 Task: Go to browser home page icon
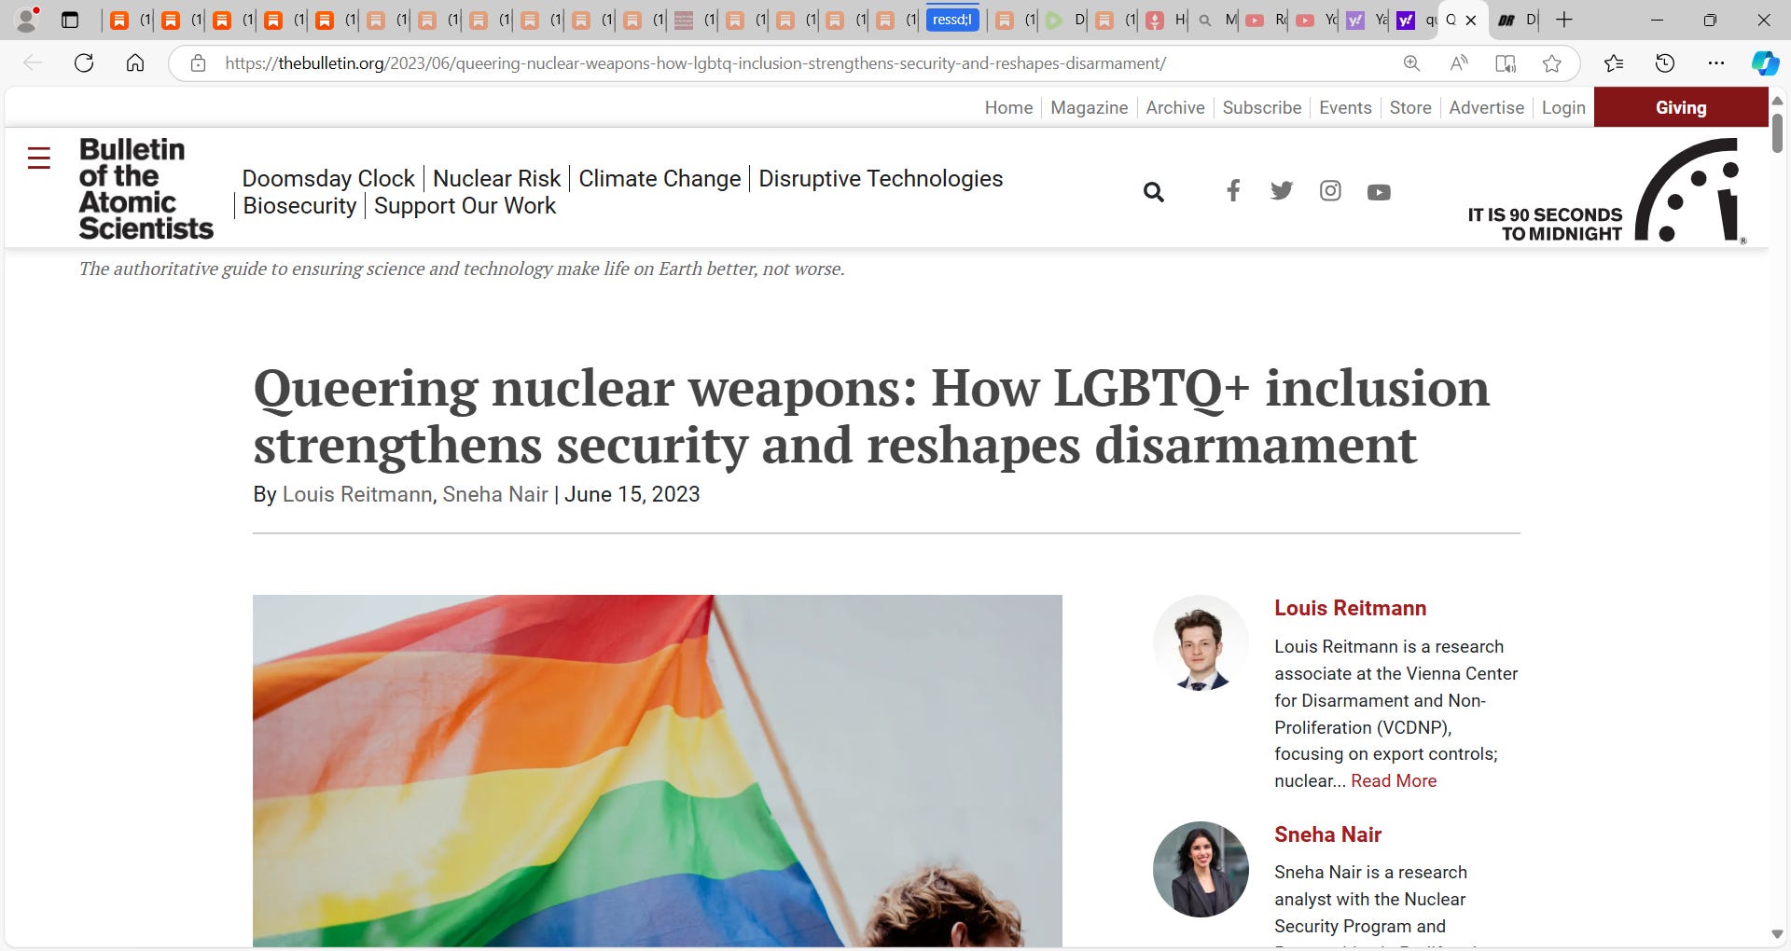[x=135, y=63]
